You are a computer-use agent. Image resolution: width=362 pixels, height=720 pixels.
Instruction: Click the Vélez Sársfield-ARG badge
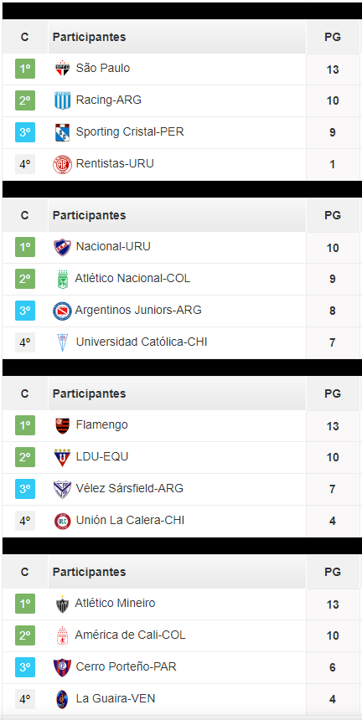[x=62, y=489]
